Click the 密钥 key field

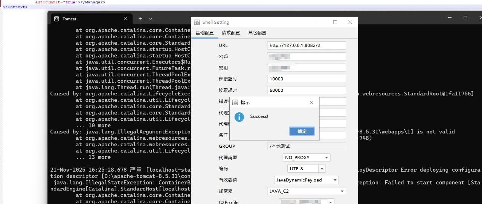tap(307, 68)
